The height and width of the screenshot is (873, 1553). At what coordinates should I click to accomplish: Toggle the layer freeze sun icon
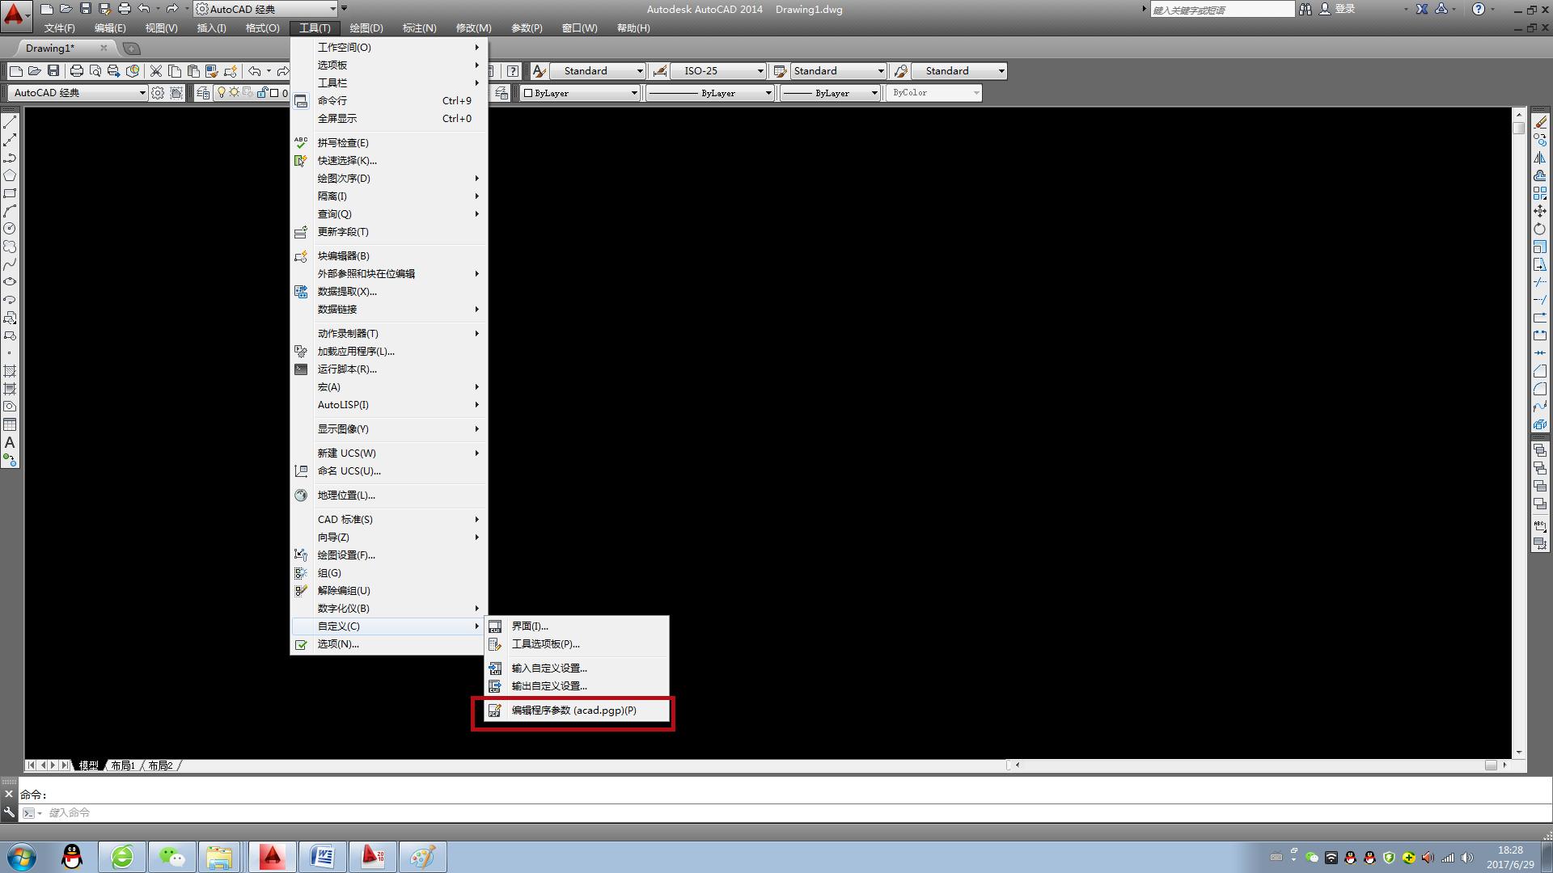point(234,93)
